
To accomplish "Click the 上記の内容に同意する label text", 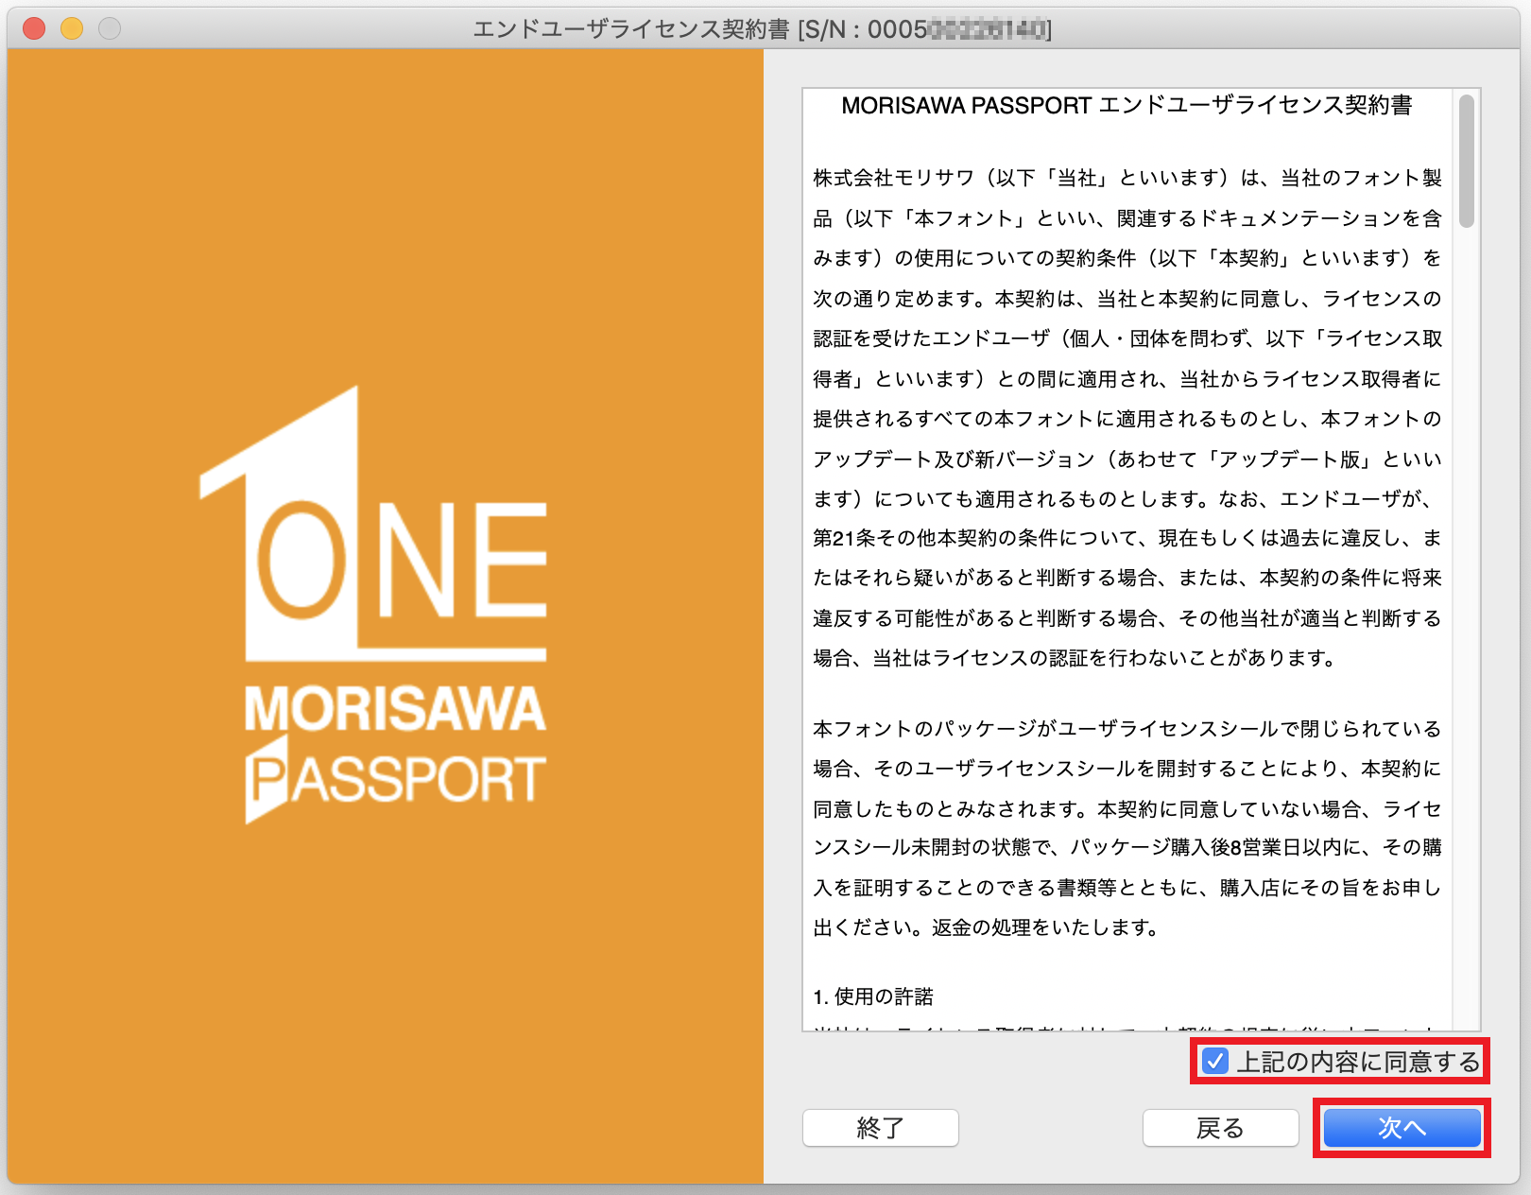I will (1358, 1062).
